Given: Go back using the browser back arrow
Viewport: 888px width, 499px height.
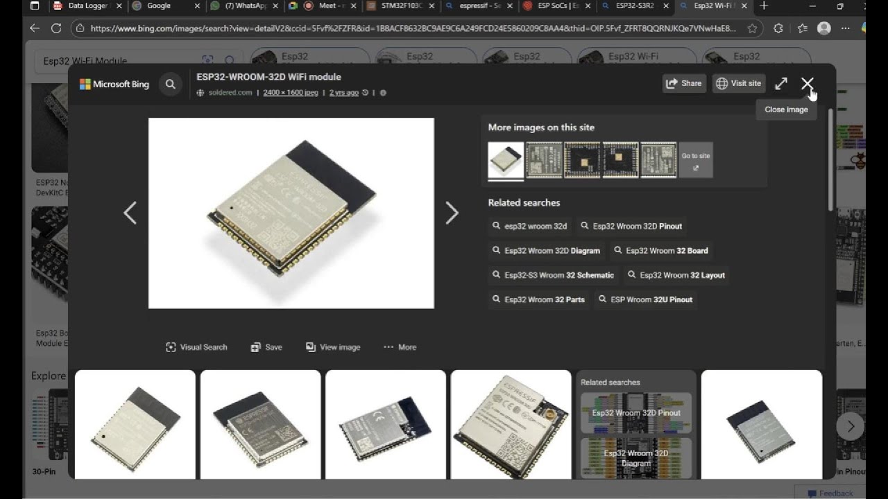Looking at the screenshot, I should [x=35, y=28].
